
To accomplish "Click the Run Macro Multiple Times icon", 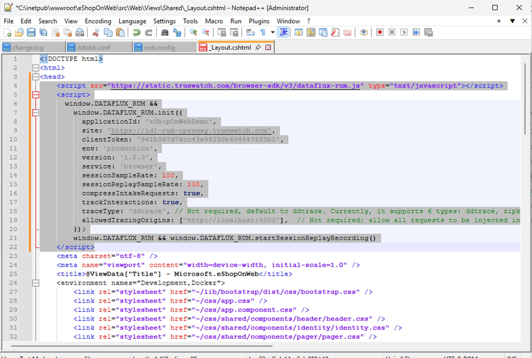I will (x=416, y=33).
